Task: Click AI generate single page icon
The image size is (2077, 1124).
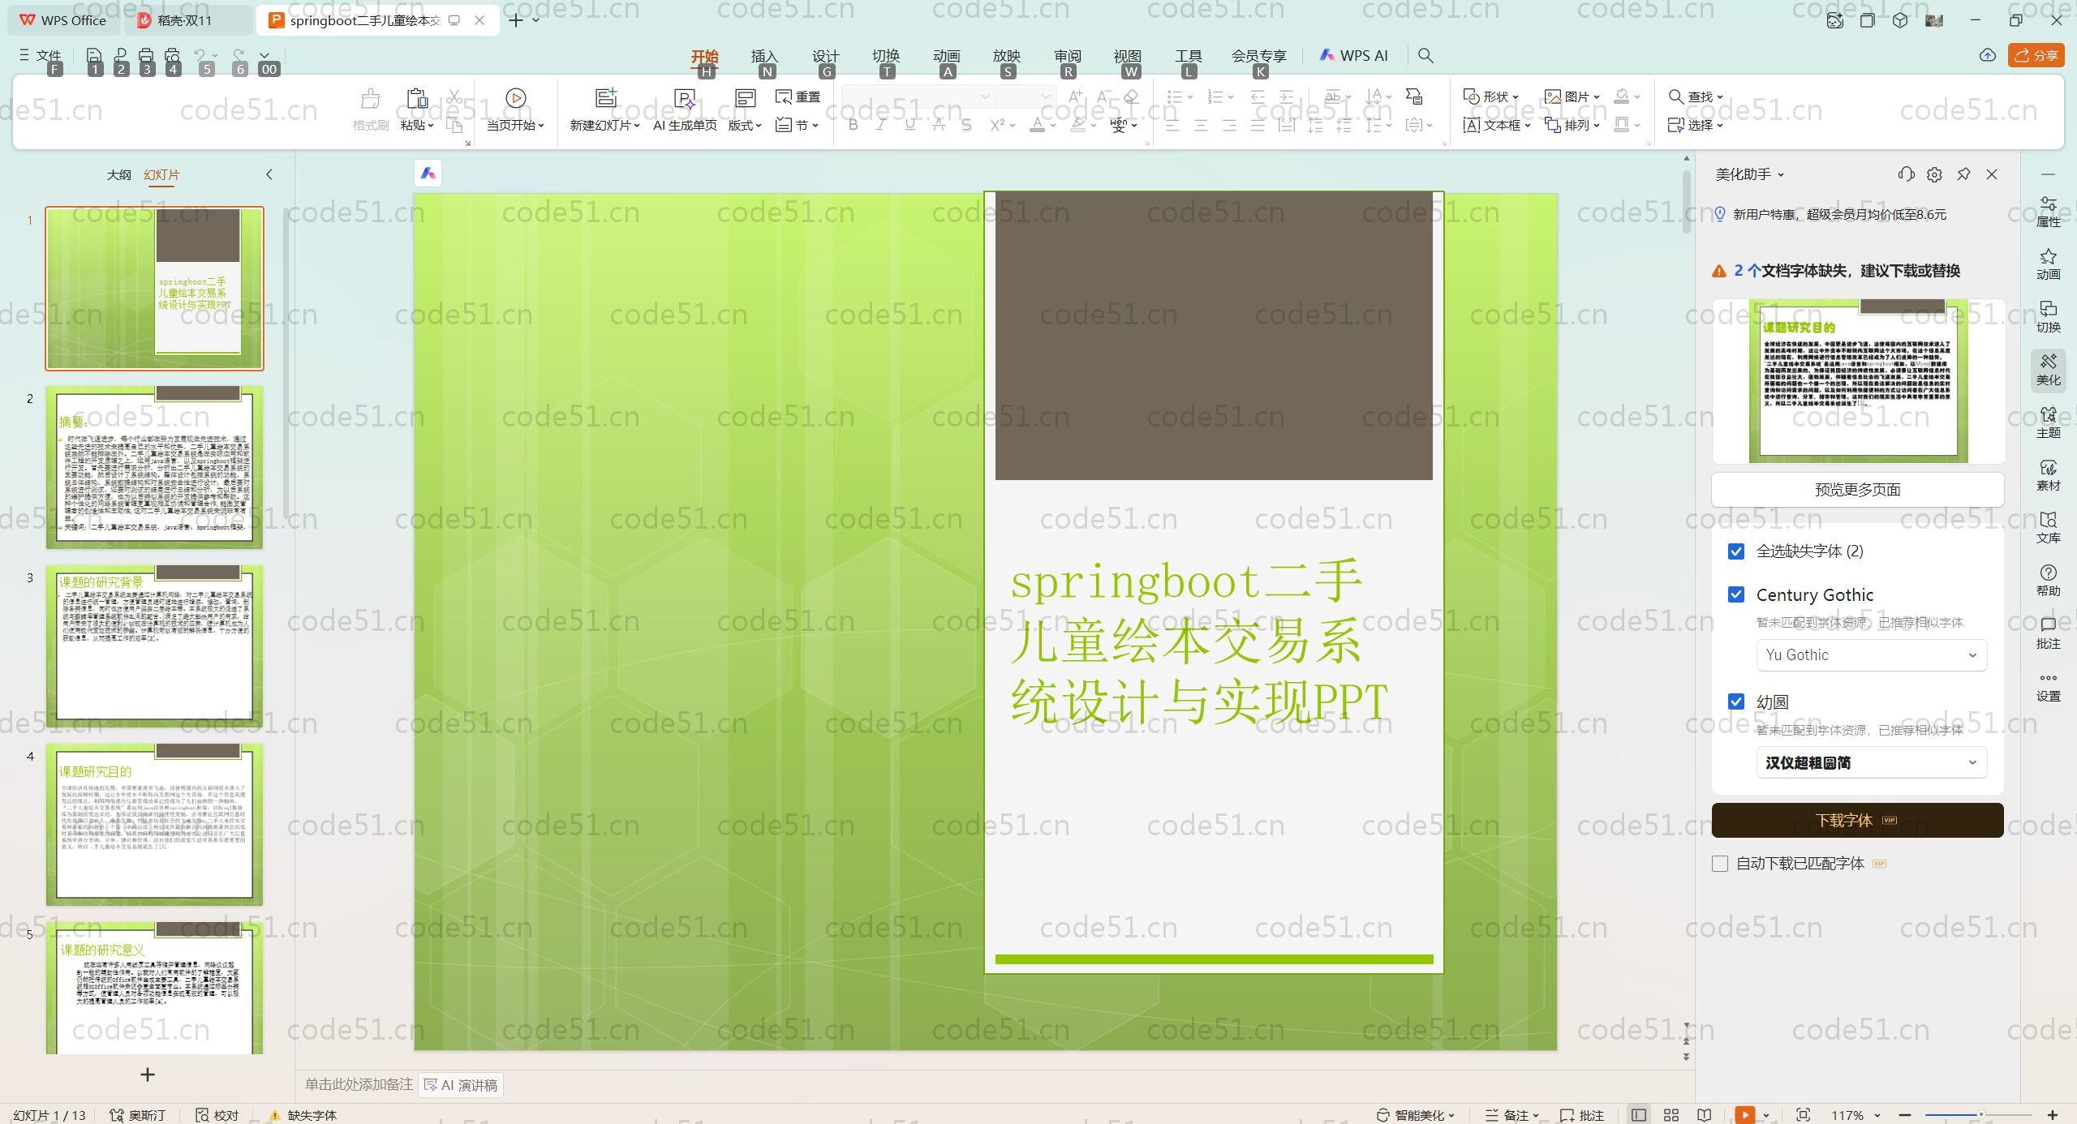Action: [x=684, y=98]
